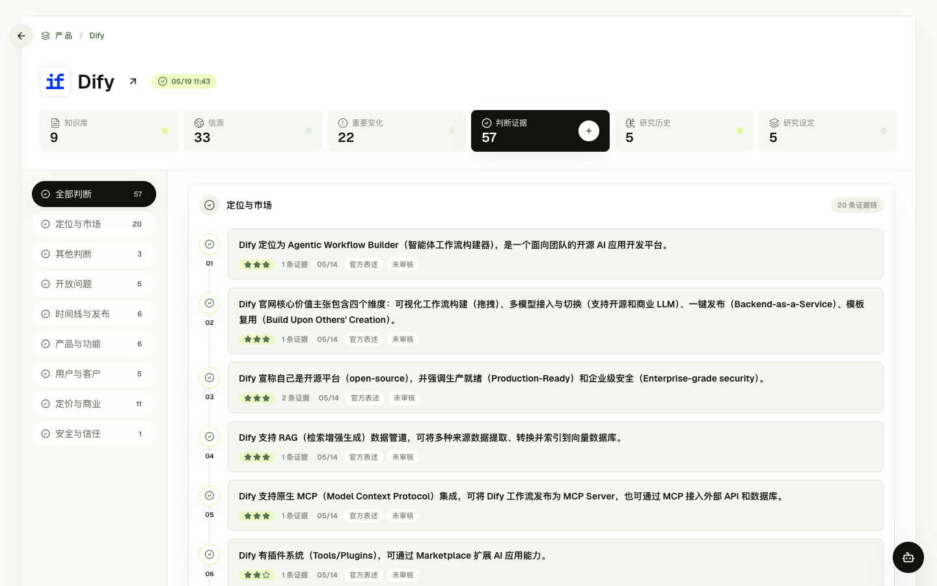This screenshot has height=586, width=937.
Task: Select 全部判断 in the sidebar
Action: 94,194
